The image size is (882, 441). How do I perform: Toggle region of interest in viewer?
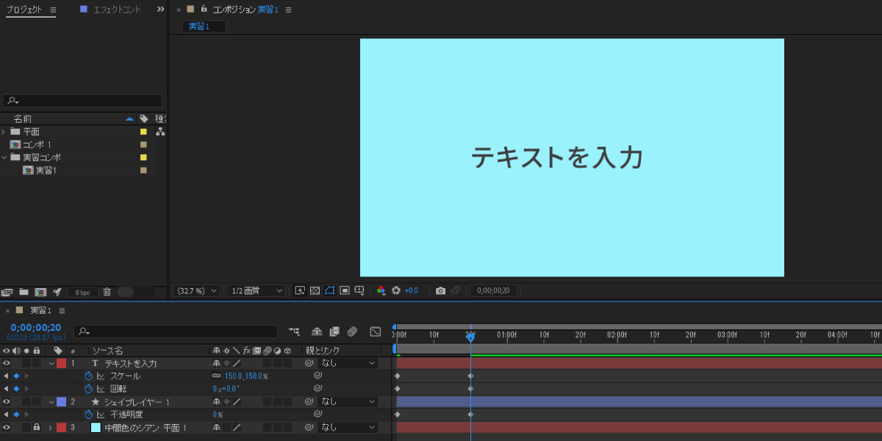click(345, 290)
